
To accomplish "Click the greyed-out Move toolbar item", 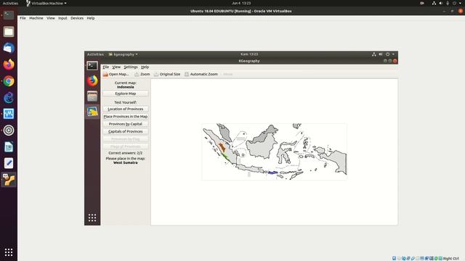I will click(227, 74).
